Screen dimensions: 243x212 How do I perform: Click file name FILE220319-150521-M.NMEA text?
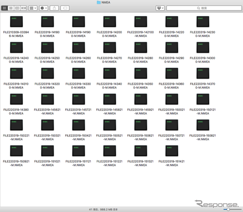(109, 137)
